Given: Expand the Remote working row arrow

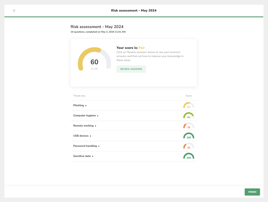Looking at the screenshot, I should 96,126.
